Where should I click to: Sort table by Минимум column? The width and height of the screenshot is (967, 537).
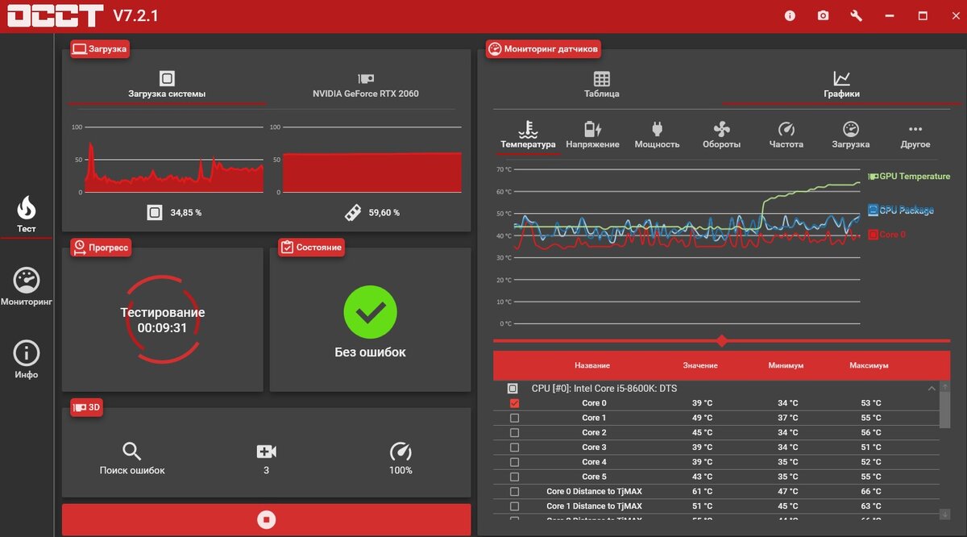pyautogui.click(x=786, y=365)
